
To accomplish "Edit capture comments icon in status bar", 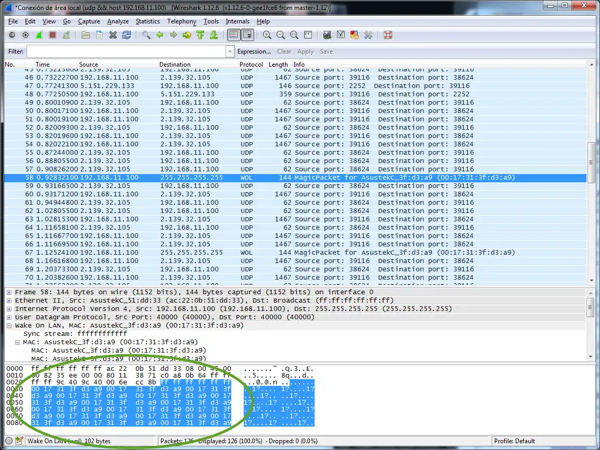I will [19, 441].
